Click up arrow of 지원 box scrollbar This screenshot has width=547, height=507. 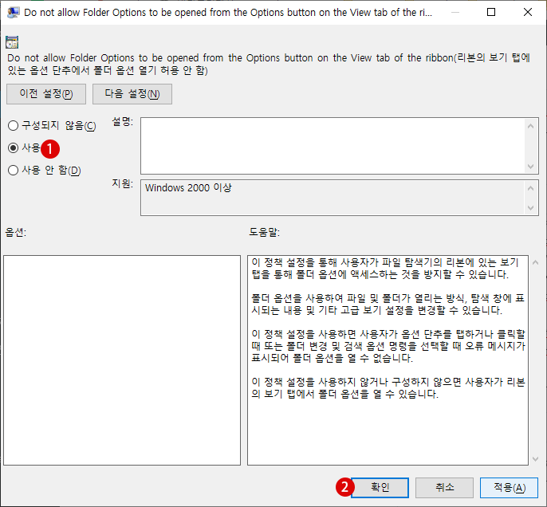pyautogui.click(x=530, y=188)
